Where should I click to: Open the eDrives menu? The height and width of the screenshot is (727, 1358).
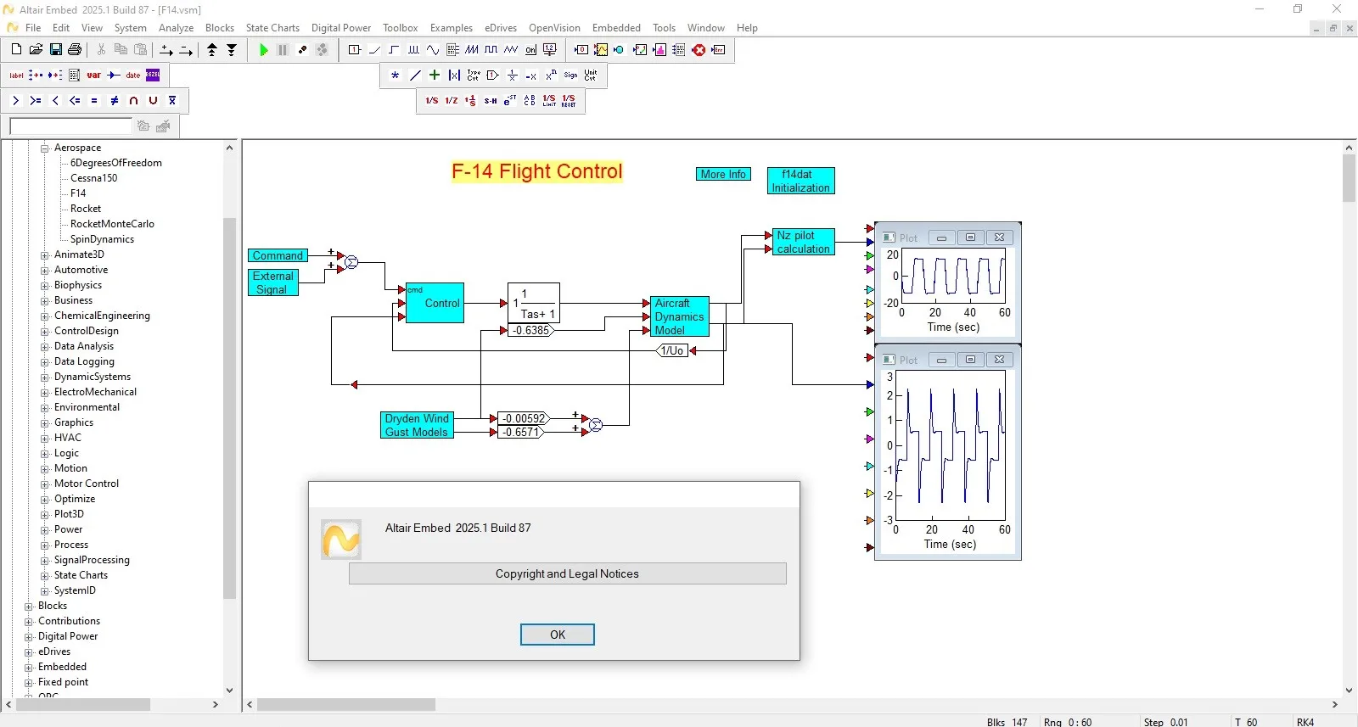pos(501,28)
